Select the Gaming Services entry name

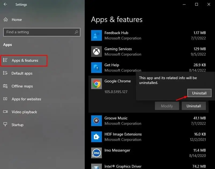coord(118,49)
